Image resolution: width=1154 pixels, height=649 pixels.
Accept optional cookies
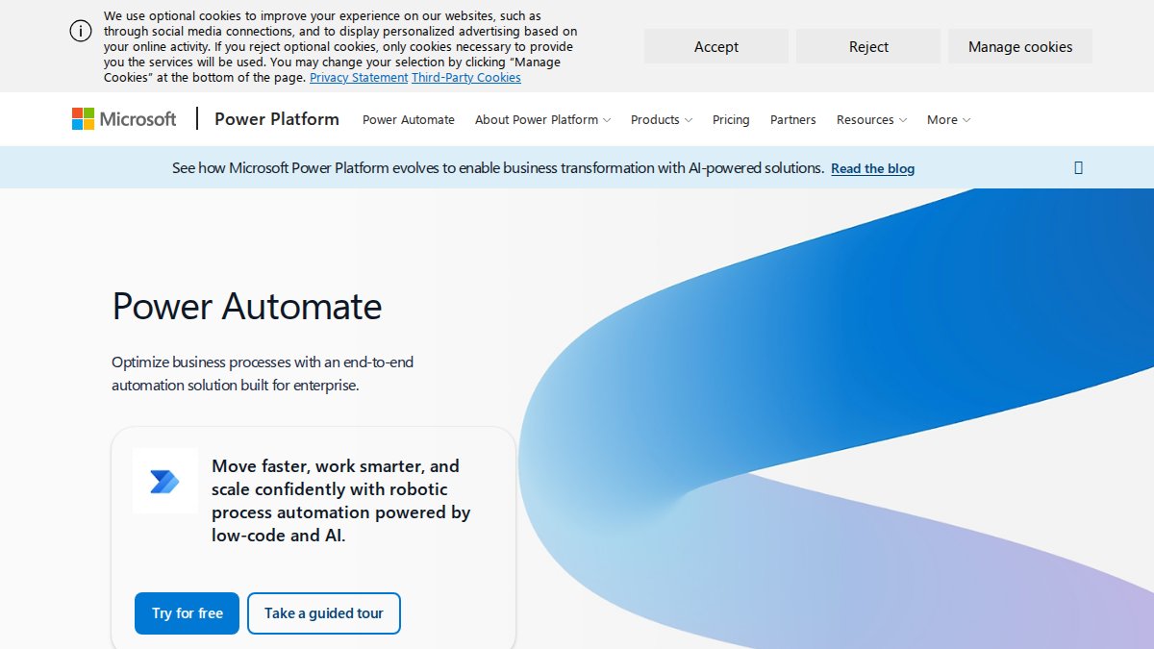pos(716,46)
